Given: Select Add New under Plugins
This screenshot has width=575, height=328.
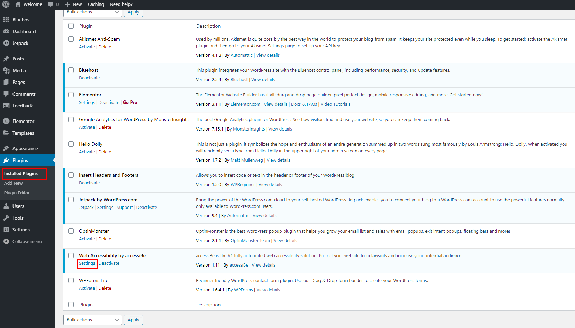Looking at the screenshot, I should [x=13, y=183].
